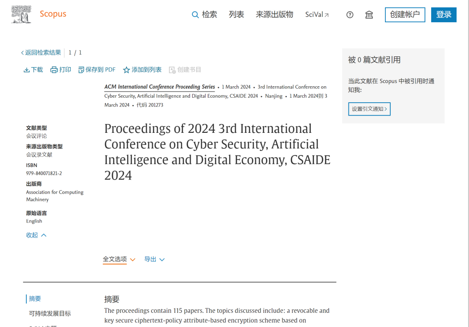Select the 摘要 side tab

click(x=35, y=299)
